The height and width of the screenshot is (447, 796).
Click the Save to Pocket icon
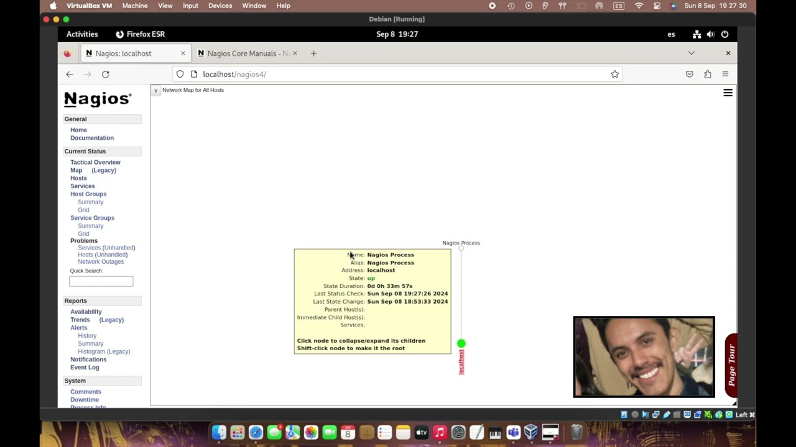tap(689, 74)
